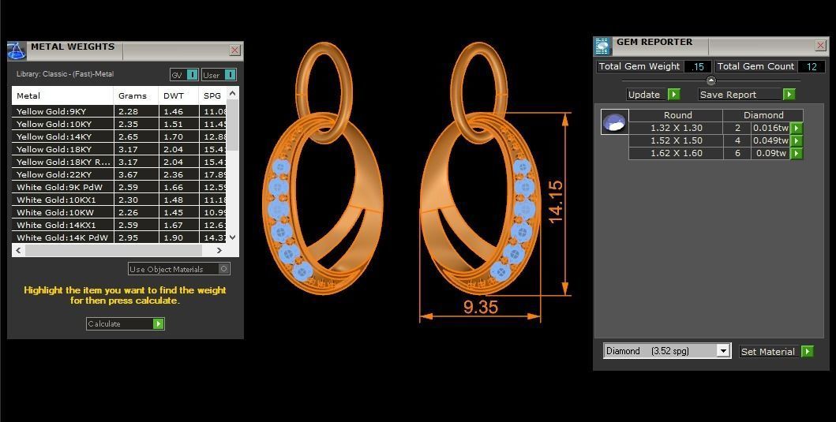Click the Set Material button
Image resolution: width=836 pixels, height=422 pixels.
coord(776,352)
